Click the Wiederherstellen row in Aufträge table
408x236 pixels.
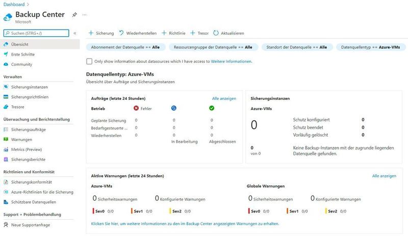click(x=106, y=136)
